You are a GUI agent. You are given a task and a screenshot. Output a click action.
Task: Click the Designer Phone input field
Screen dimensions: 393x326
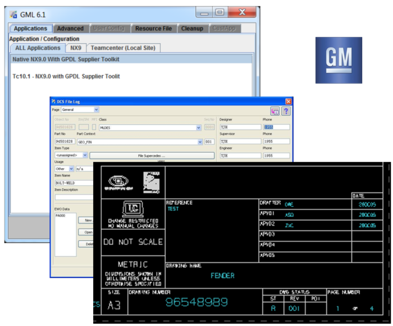(276, 128)
